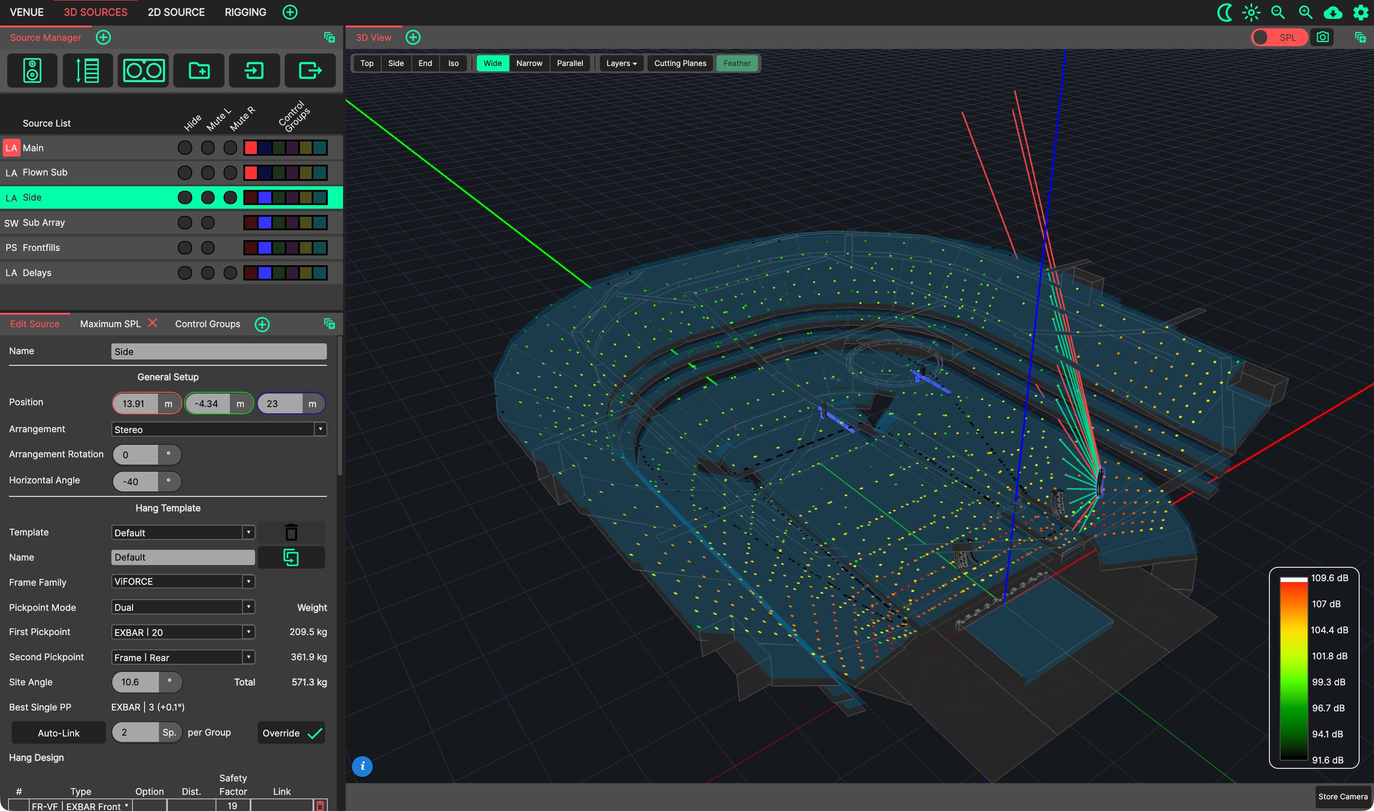
Task: Switch to dark mode moon icon
Action: click(1225, 12)
